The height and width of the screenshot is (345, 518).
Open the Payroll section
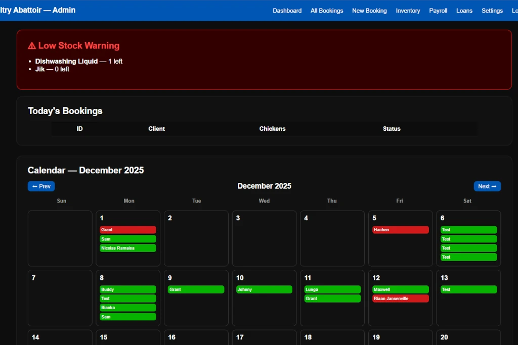438,11
